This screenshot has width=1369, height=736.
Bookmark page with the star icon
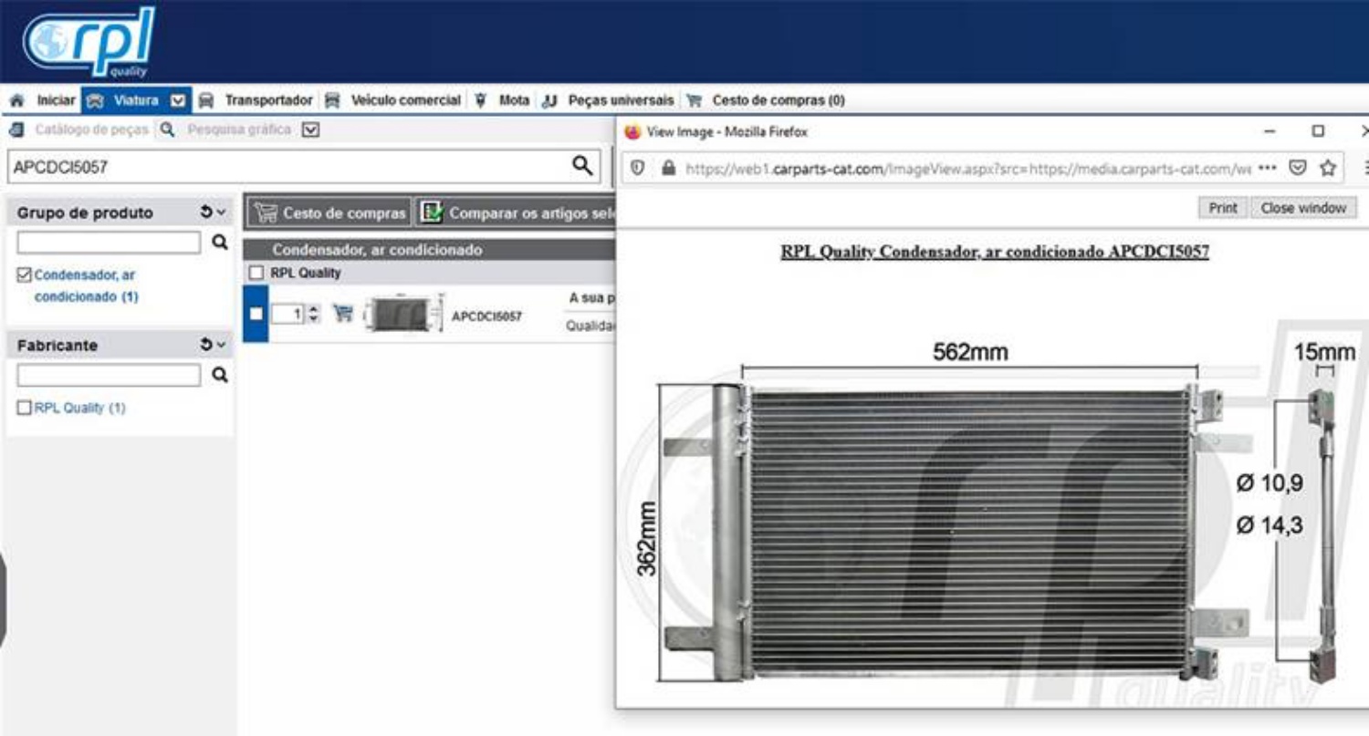click(x=1328, y=169)
